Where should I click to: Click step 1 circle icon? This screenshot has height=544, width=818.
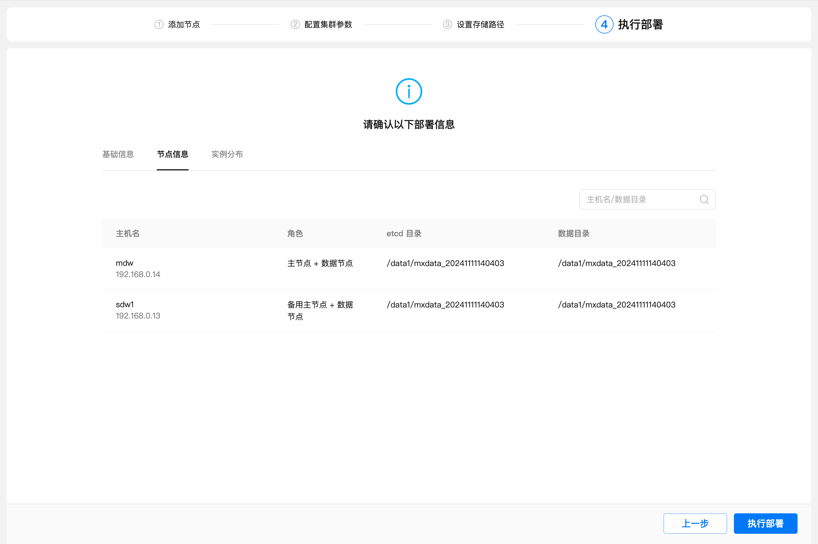[159, 24]
